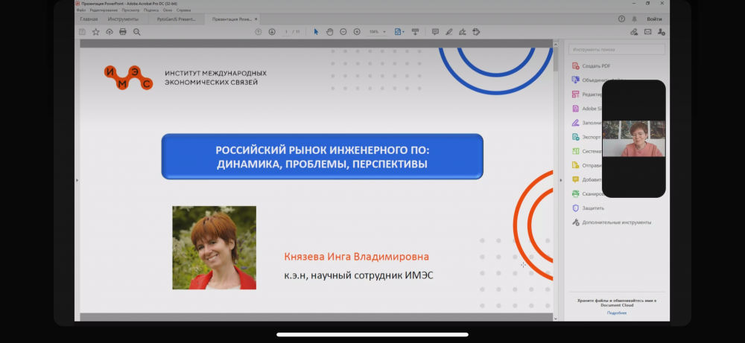
Task: Collapse the right tools pane using the arrow
Action: 561,180
